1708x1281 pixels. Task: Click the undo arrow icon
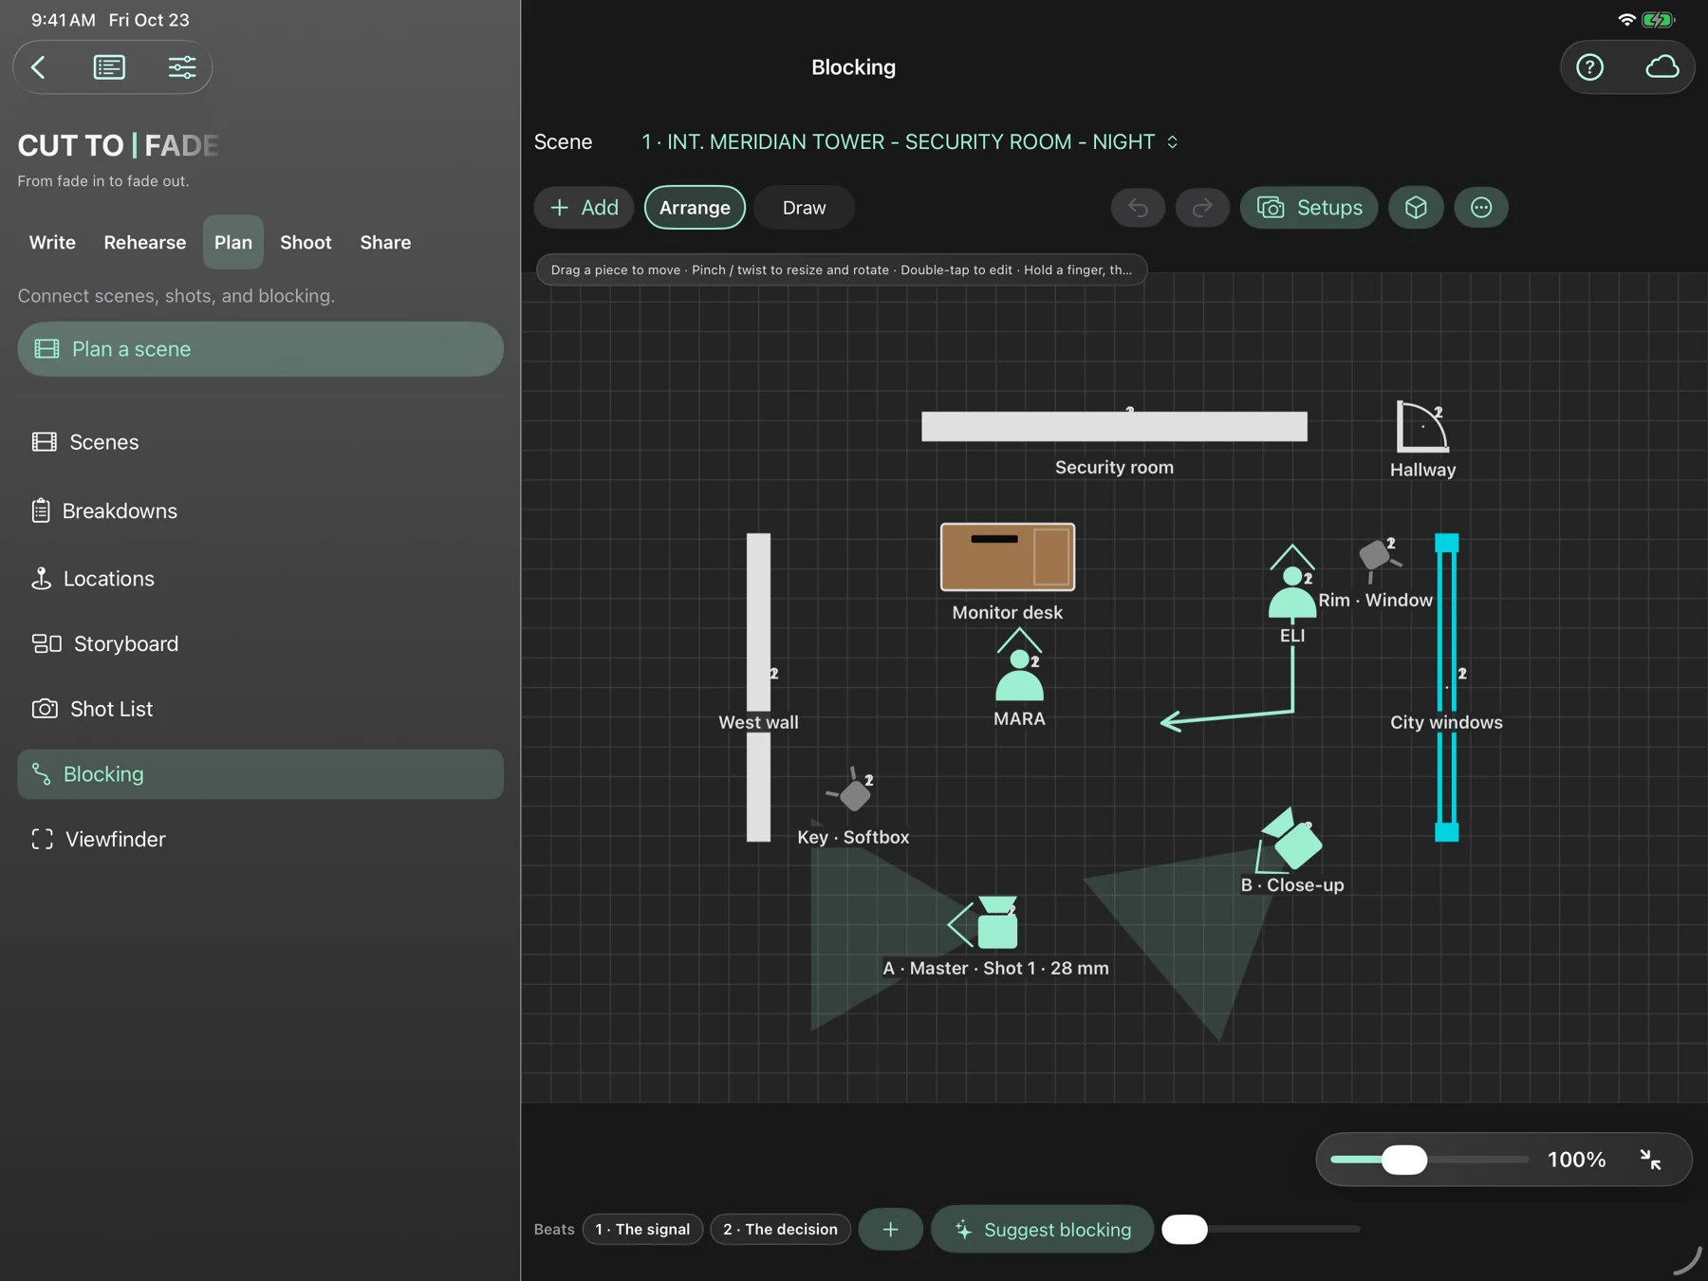pyautogui.click(x=1138, y=208)
